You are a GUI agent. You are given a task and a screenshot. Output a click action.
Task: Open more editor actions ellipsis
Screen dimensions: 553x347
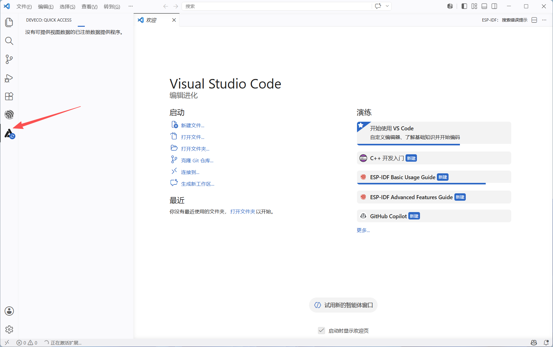click(544, 20)
